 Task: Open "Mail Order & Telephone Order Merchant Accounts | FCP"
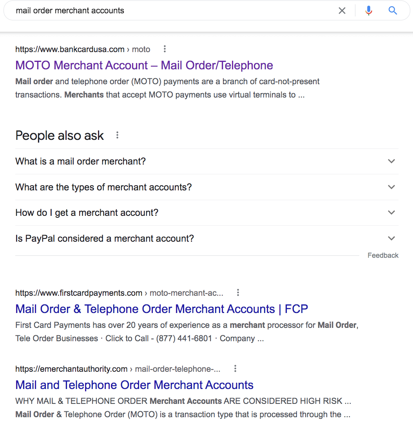click(161, 309)
